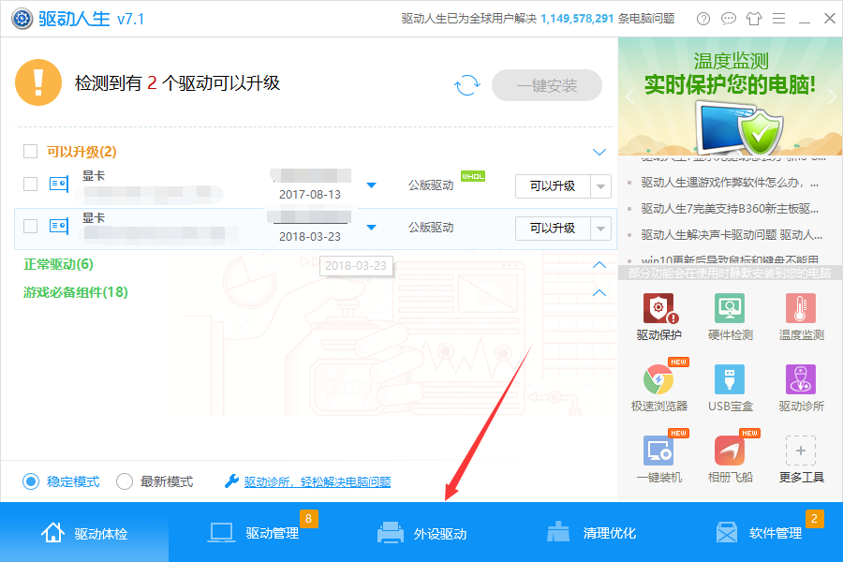Go to previous banner slide
This screenshot has width=843, height=562.
click(629, 96)
